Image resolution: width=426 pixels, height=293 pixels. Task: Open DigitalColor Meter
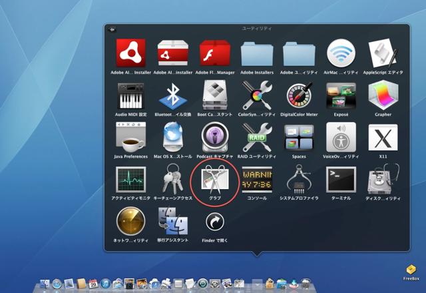click(x=298, y=96)
